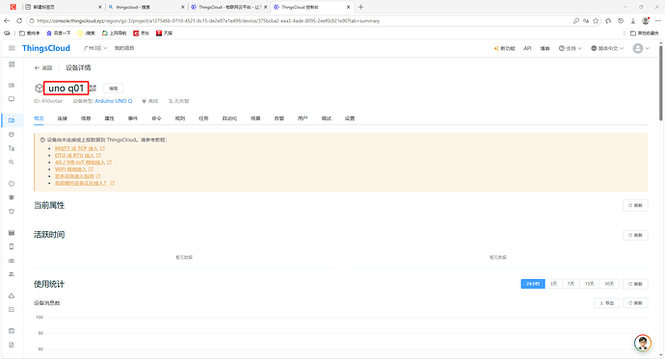Switch to the 属性 attributes tab
Image resolution: width=665 pixels, height=359 pixels.
pyautogui.click(x=110, y=118)
